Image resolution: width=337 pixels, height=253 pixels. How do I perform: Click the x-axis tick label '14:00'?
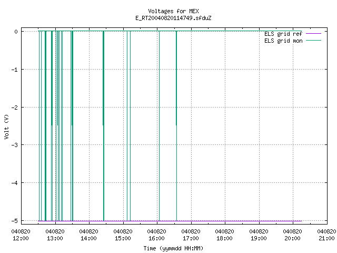coord(89,238)
